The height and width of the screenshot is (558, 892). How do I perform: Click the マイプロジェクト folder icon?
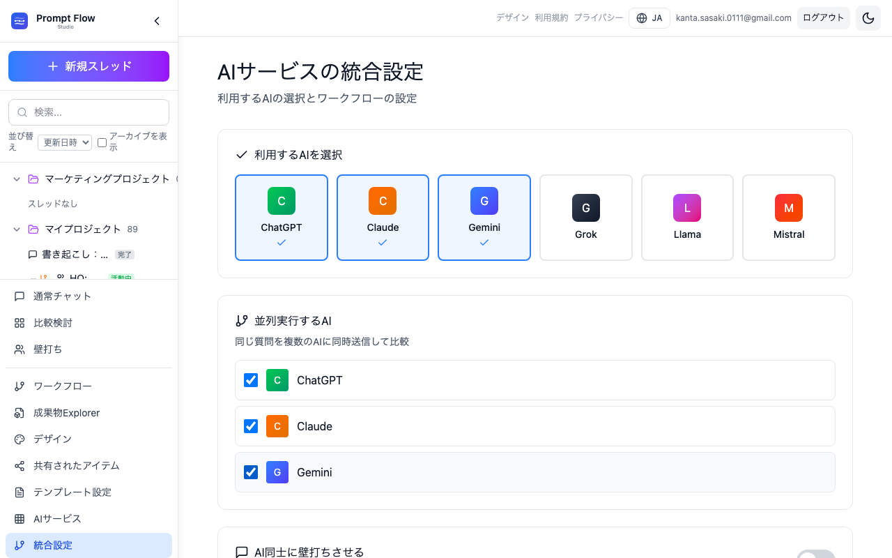click(33, 229)
